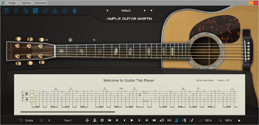Click the LS articulation label in tab

pyautogui.click(x=198, y=88)
